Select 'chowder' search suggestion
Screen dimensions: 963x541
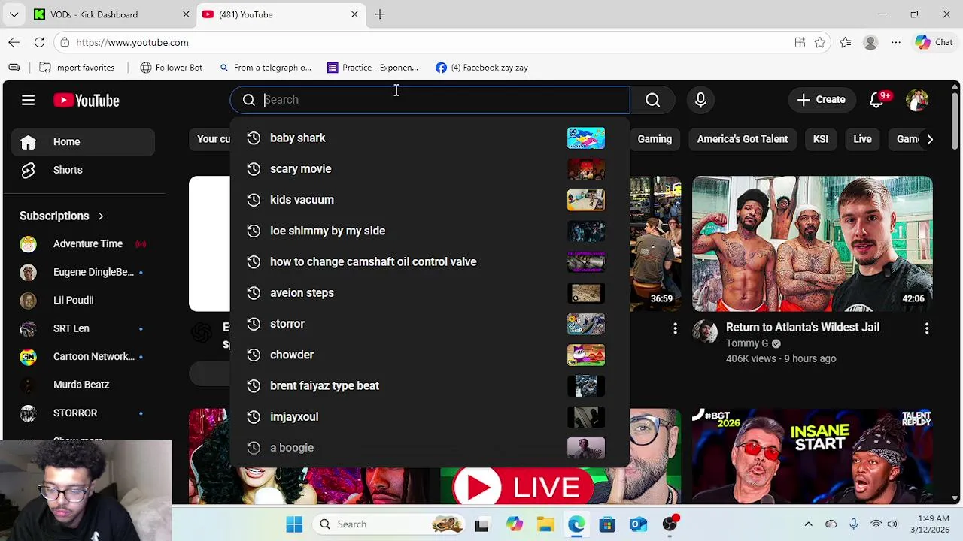click(x=430, y=355)
